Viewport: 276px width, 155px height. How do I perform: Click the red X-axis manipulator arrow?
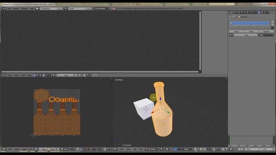click(153, 112)
